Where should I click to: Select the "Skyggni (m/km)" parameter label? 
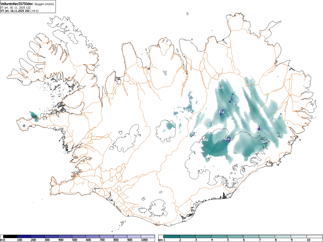pyautogui.click(x=44, y=4)
